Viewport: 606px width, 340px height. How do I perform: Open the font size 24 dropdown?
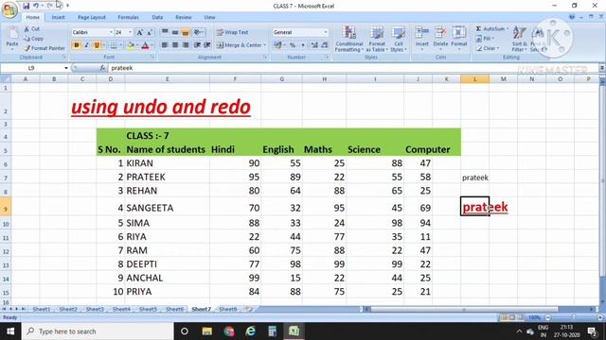click(131, 32)
